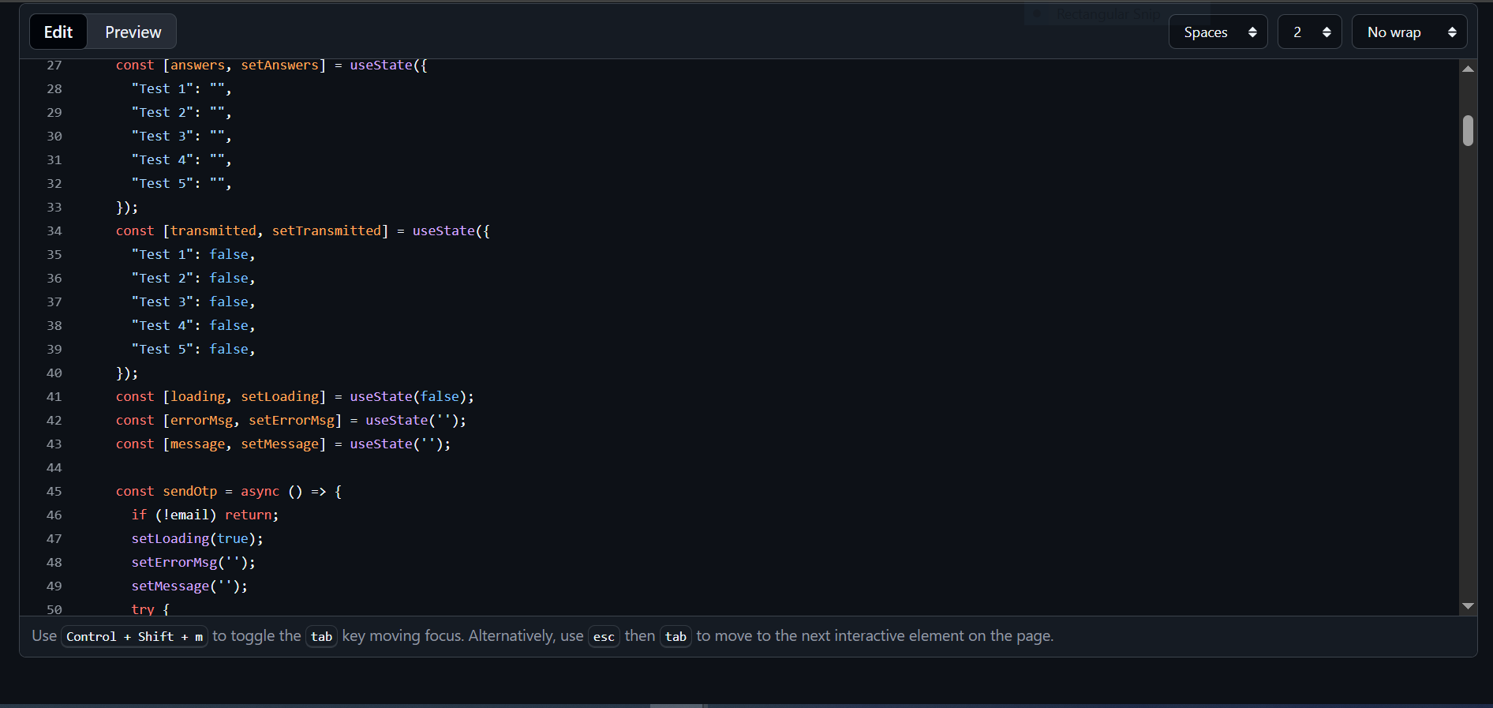Click on 'sendOtp' in line 45
1493x708 pixels.
(189, 492)
